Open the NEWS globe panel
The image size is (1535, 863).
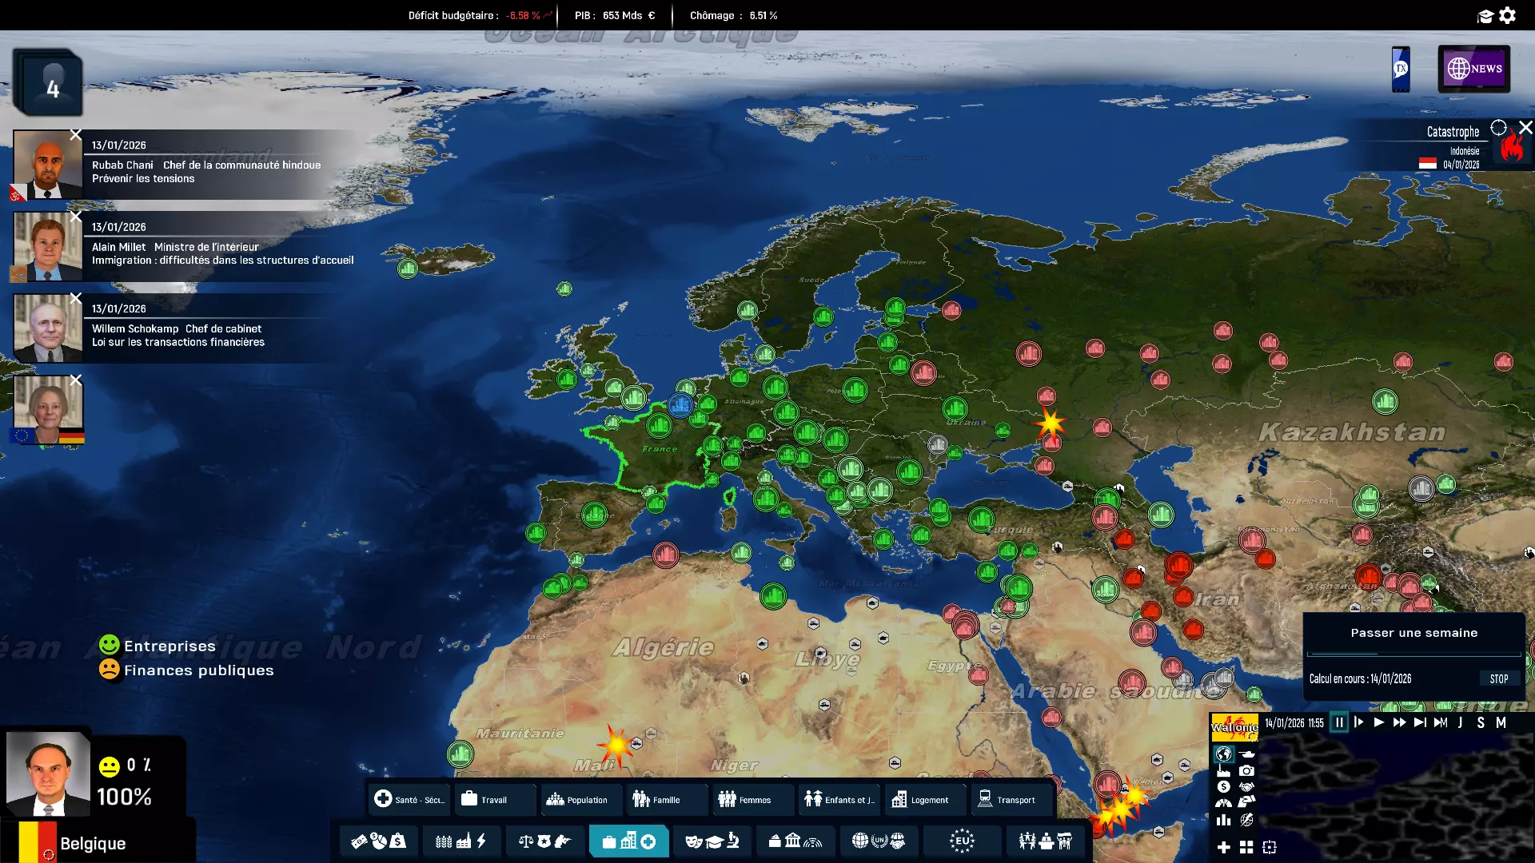tap(1473, 69)
